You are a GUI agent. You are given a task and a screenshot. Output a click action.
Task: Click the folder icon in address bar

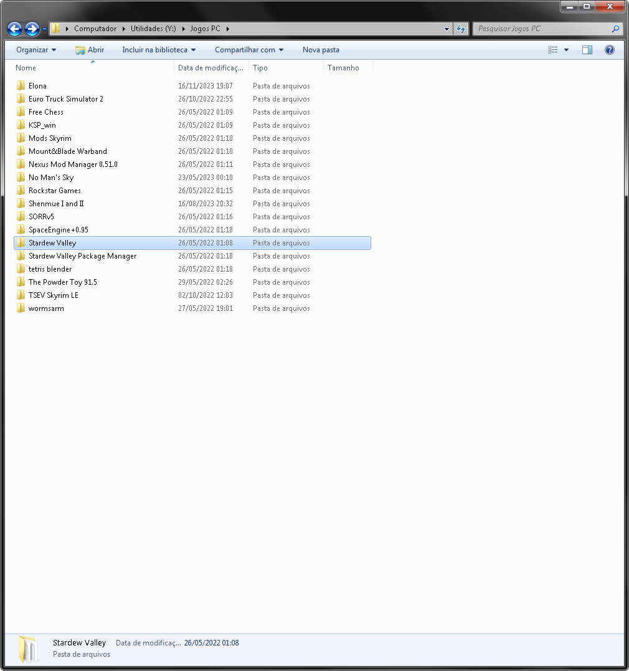click(55, 29)
